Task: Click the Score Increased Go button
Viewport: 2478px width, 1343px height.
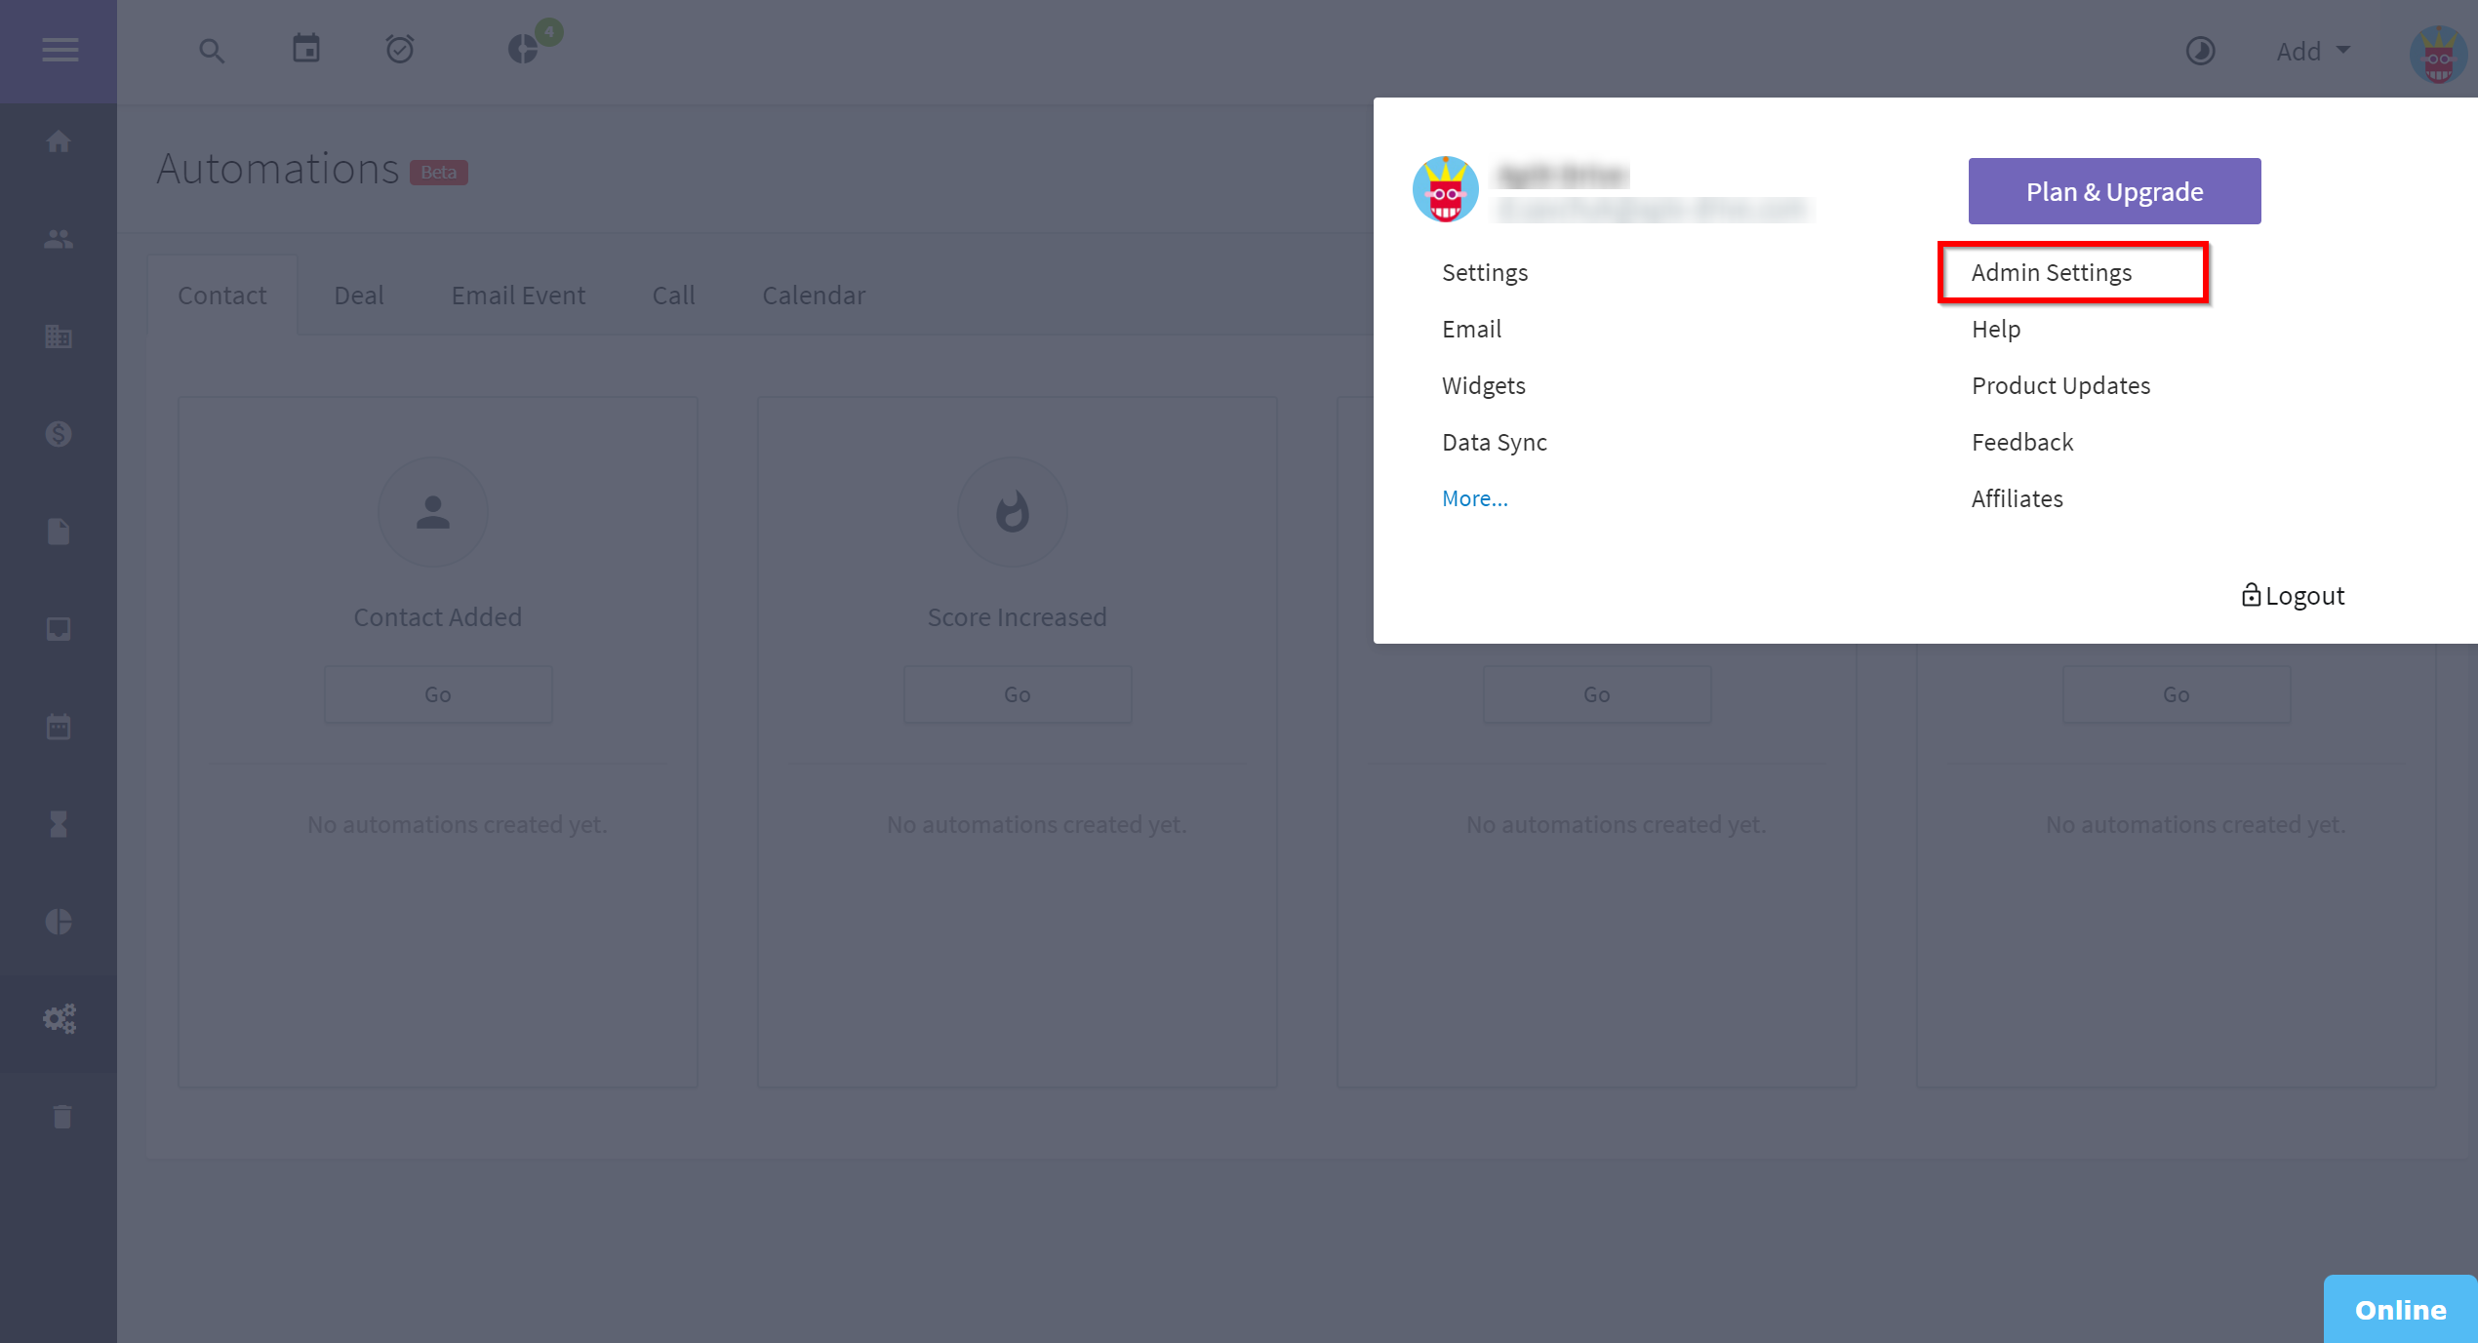Action: pyautogui.click(x=1016, y=694)
